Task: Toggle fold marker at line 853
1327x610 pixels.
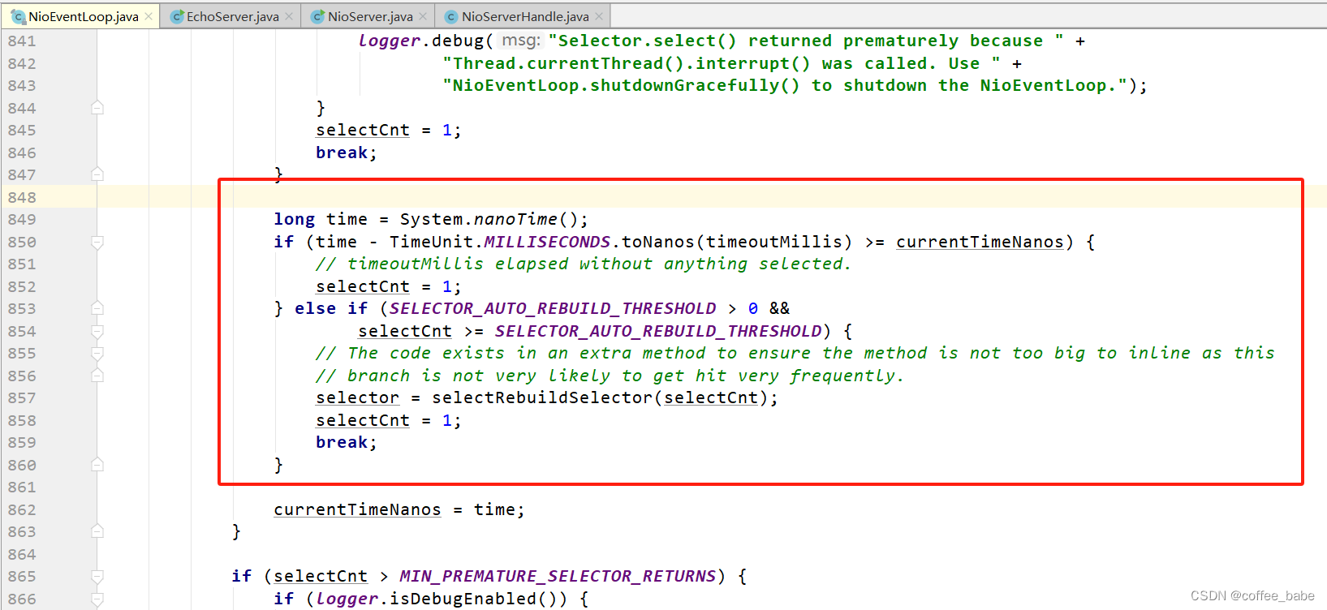Action: [97, 308]
